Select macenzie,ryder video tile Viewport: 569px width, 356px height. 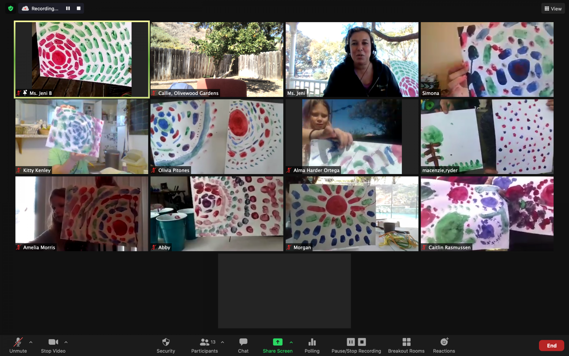pyautogui.click(x=487, y=137)
